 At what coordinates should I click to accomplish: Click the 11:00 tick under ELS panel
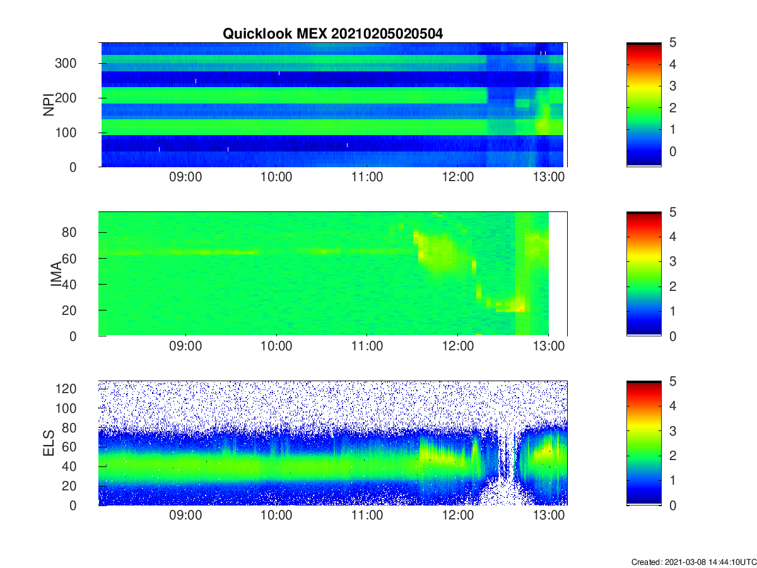pos(367,516)
